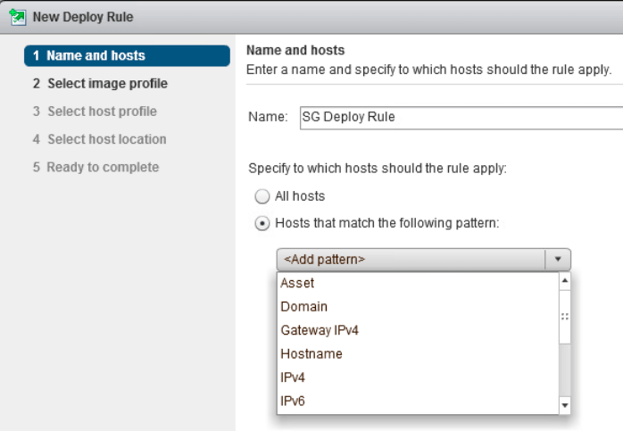The image size is (623, 431).
Task: Click the Name input field
Action: point(461,118)
